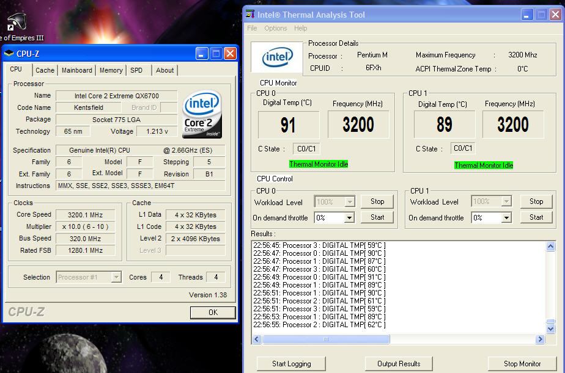Click the Package field Socket 775 LGA
The width and height of the screenshot is (565, 373).
pyautogui.click(x=116, y=120)
